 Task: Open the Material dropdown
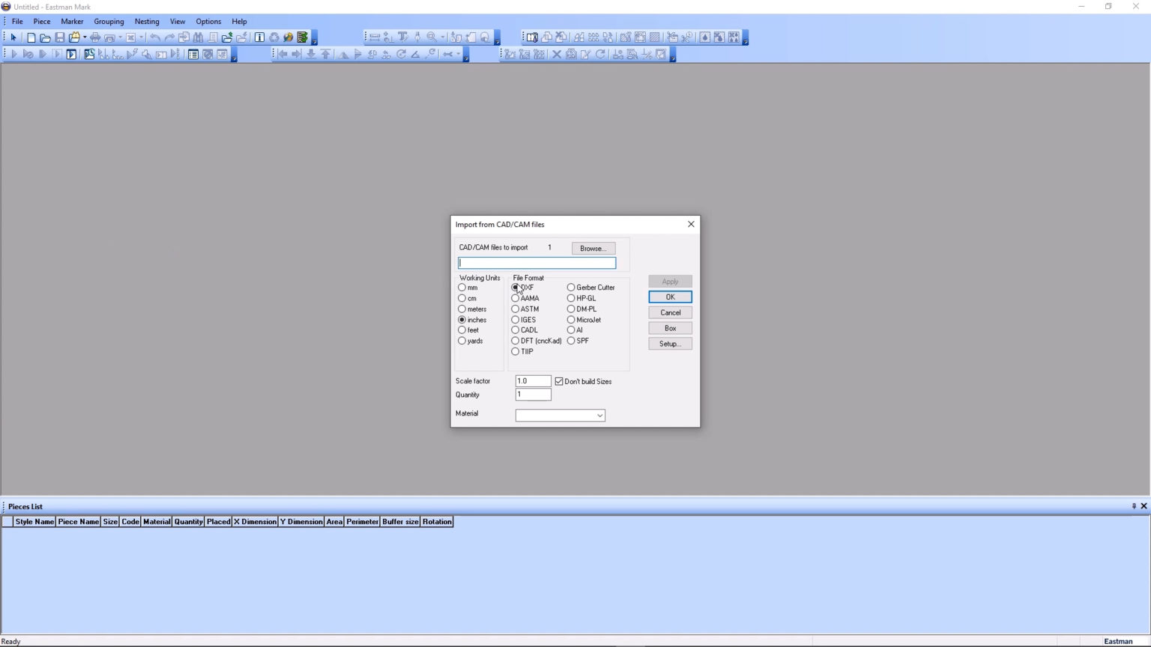coord(599,415)
